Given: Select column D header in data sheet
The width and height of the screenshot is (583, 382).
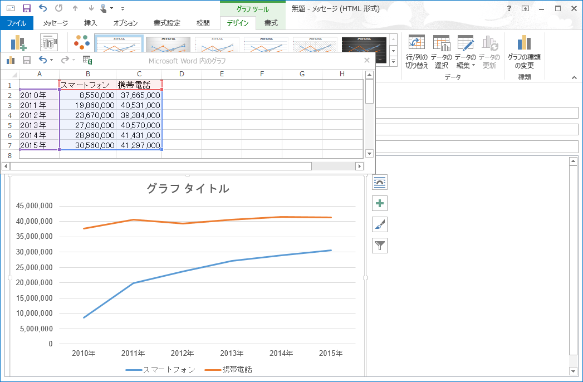Looking at the screenshot, I should point(182,74).
